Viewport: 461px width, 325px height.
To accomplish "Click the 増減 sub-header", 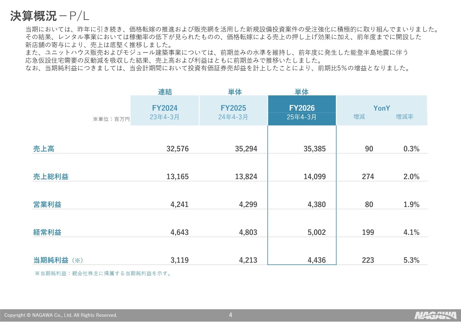I will coord(359,117).
